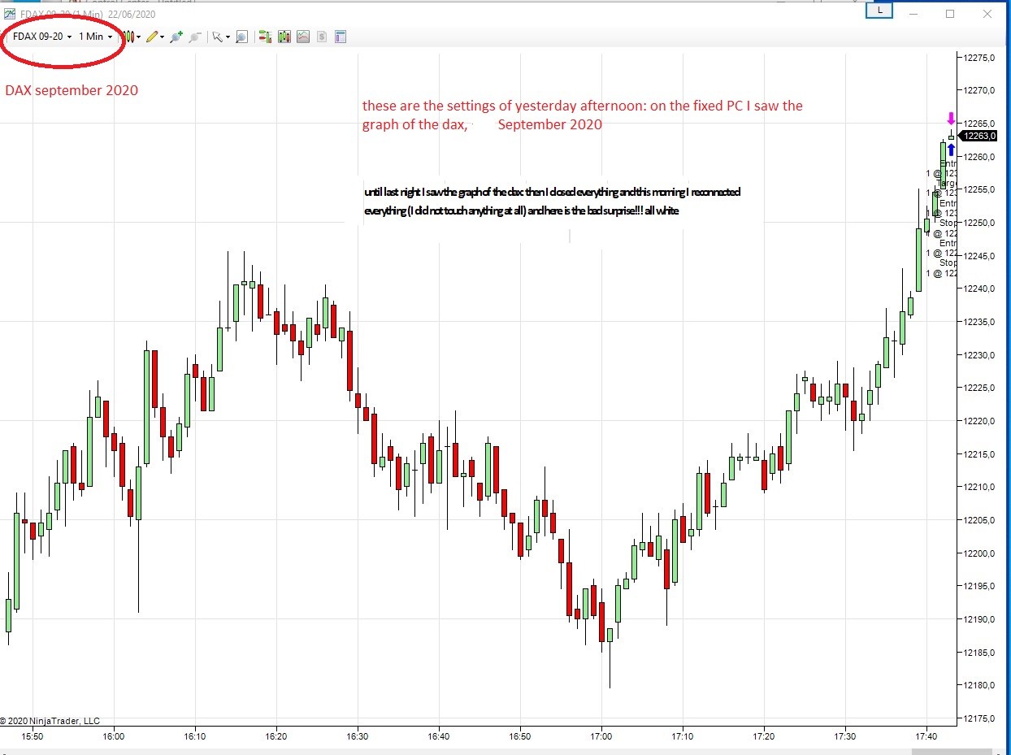The height and width of the screenshot is (755, 1011).
Task: Toggle the 'L' linking button near window controls
Action: coord(879,11)
